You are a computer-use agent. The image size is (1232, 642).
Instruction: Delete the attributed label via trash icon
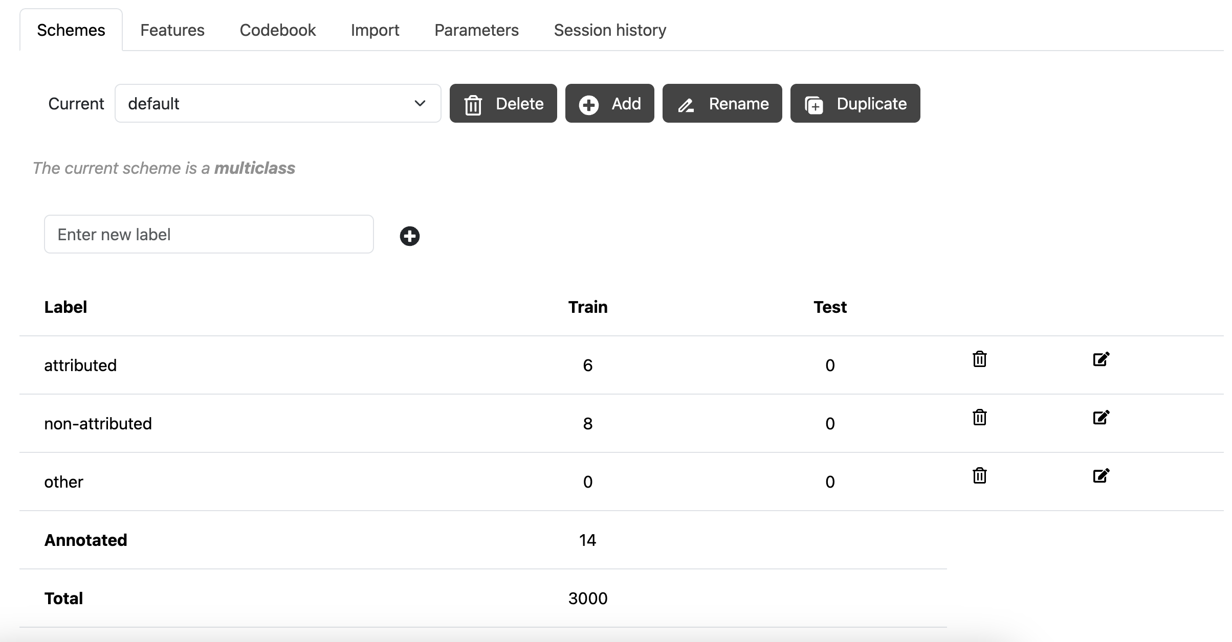(x=979, y=359)
